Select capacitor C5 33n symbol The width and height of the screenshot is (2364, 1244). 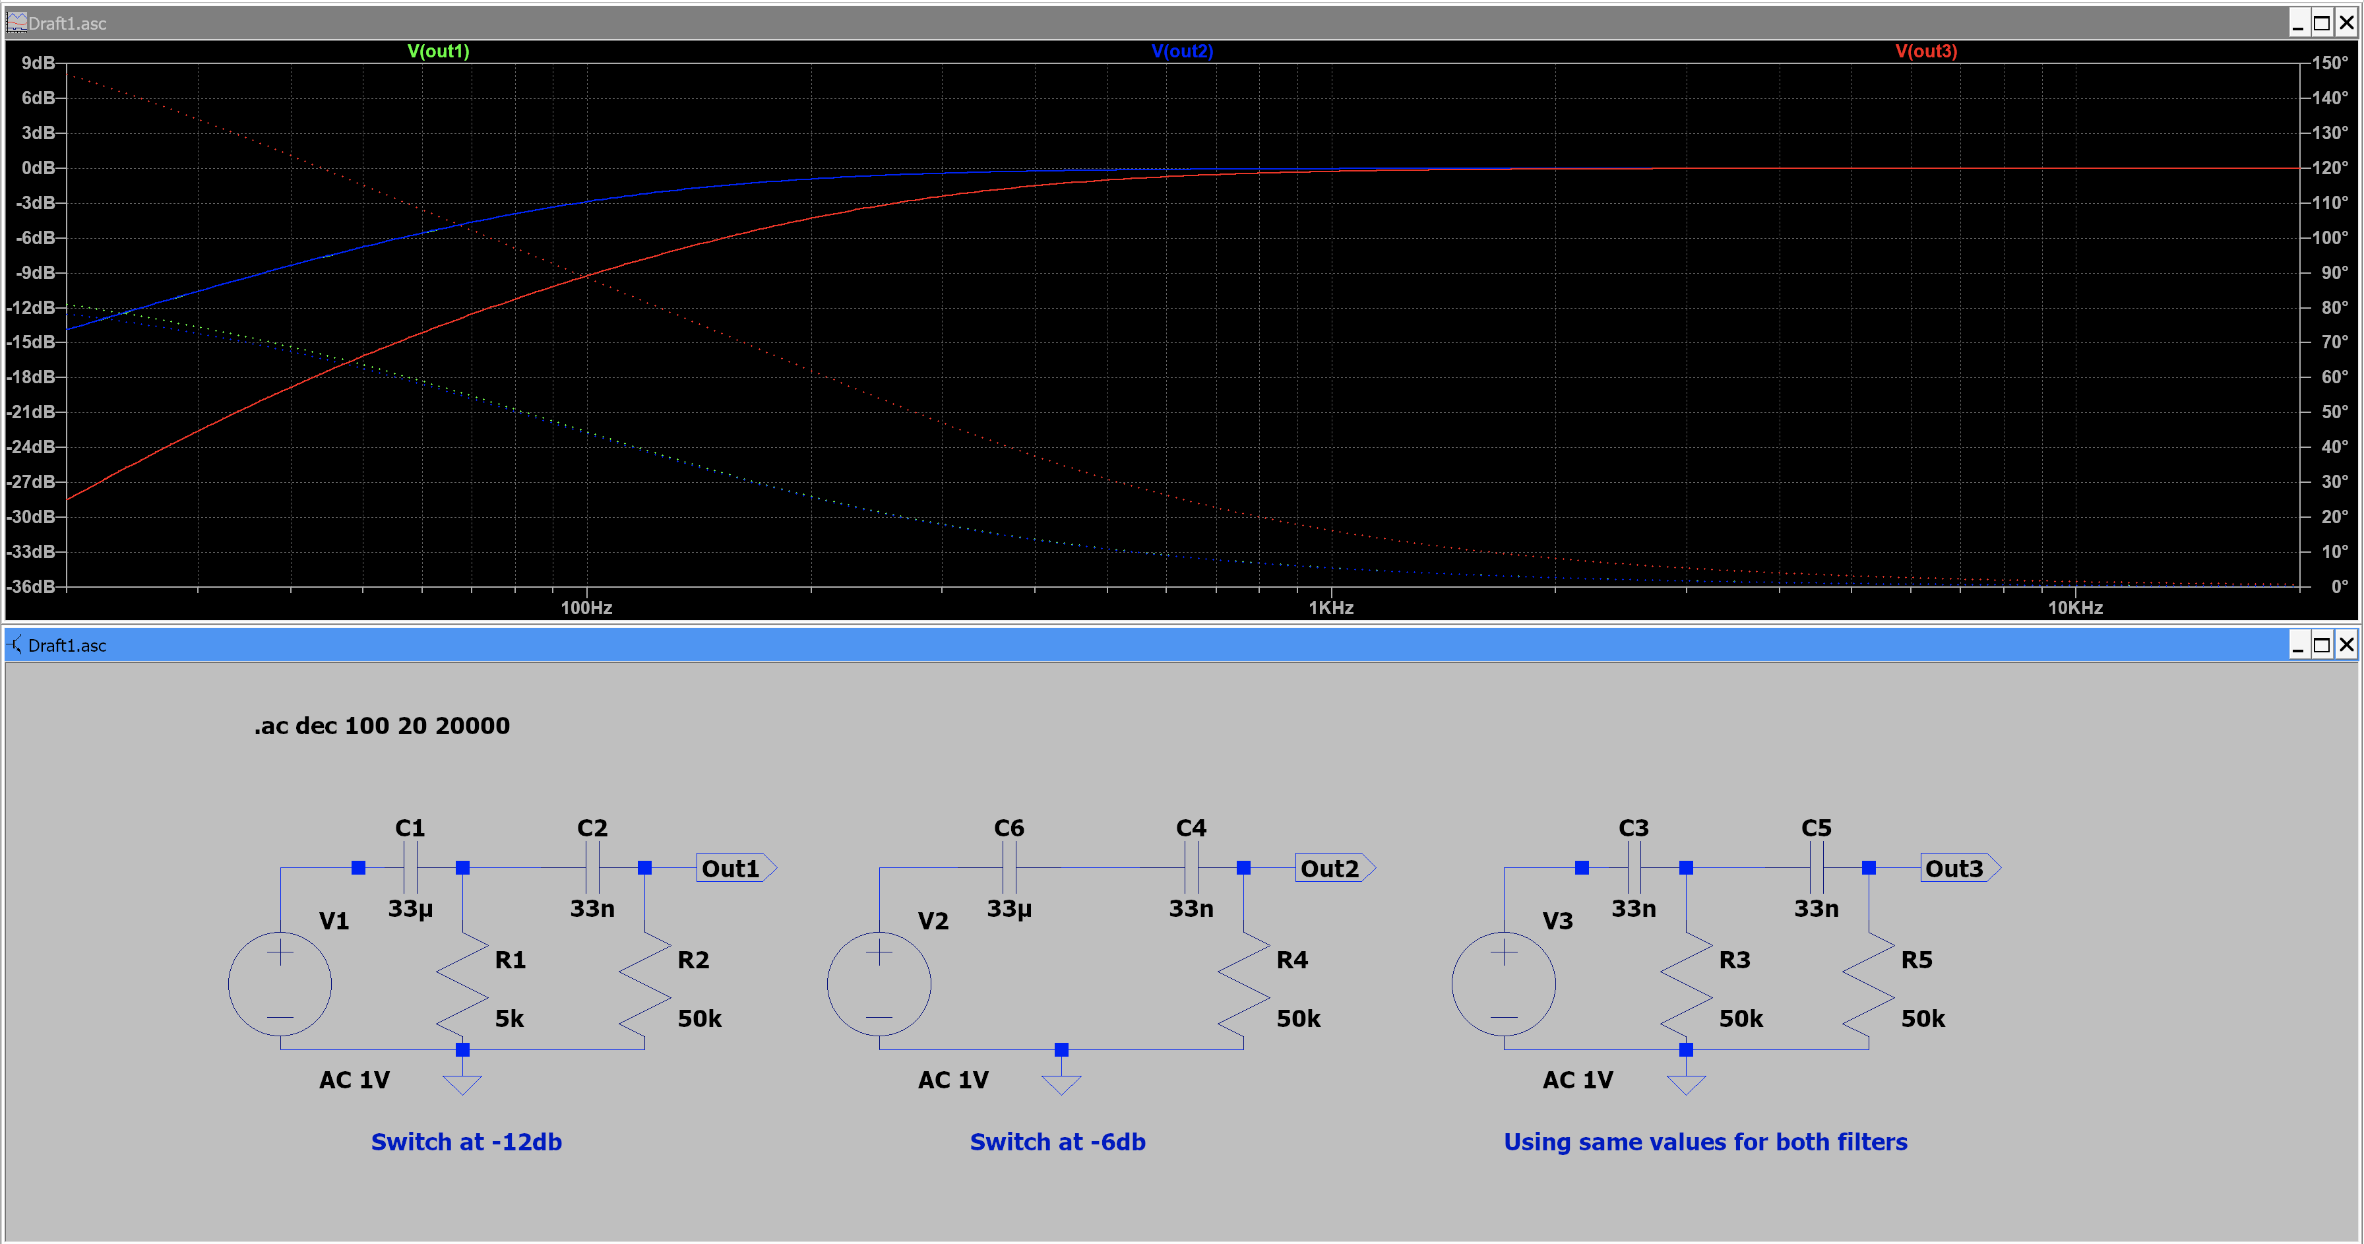point(1816,868)
